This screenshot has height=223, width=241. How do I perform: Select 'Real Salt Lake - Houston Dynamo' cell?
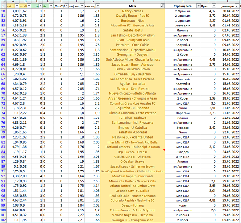click(x=133, y=196)
